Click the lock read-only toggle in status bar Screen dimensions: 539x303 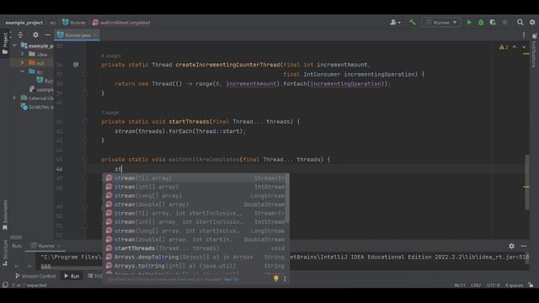click(531, 285)
